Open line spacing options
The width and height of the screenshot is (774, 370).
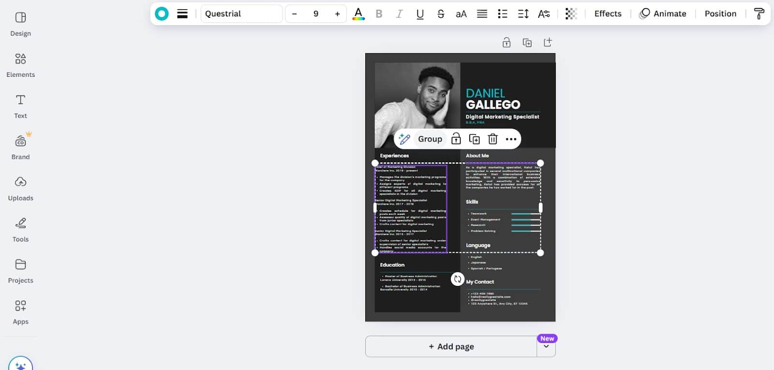coord(523,14)
